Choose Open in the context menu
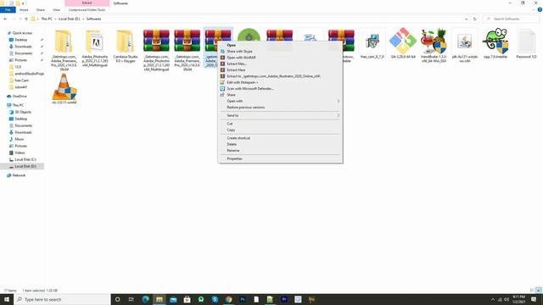This screenshot has width=543, height=305. pyautogui.click(x=280, y=45)
